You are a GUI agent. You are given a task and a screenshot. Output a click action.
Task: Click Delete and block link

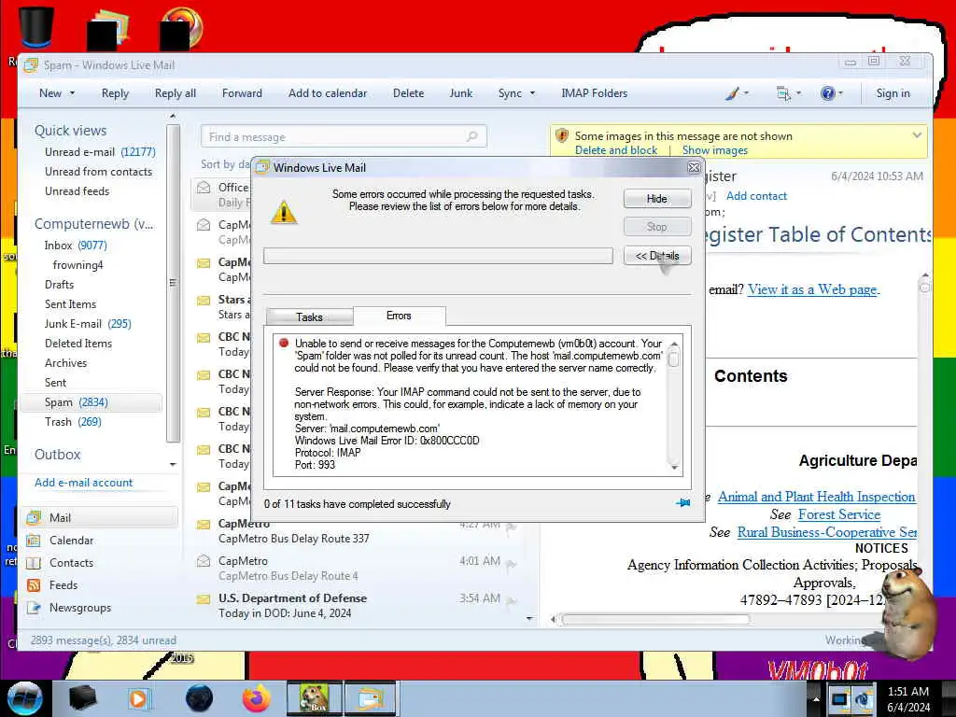click(x=616, y=150)
